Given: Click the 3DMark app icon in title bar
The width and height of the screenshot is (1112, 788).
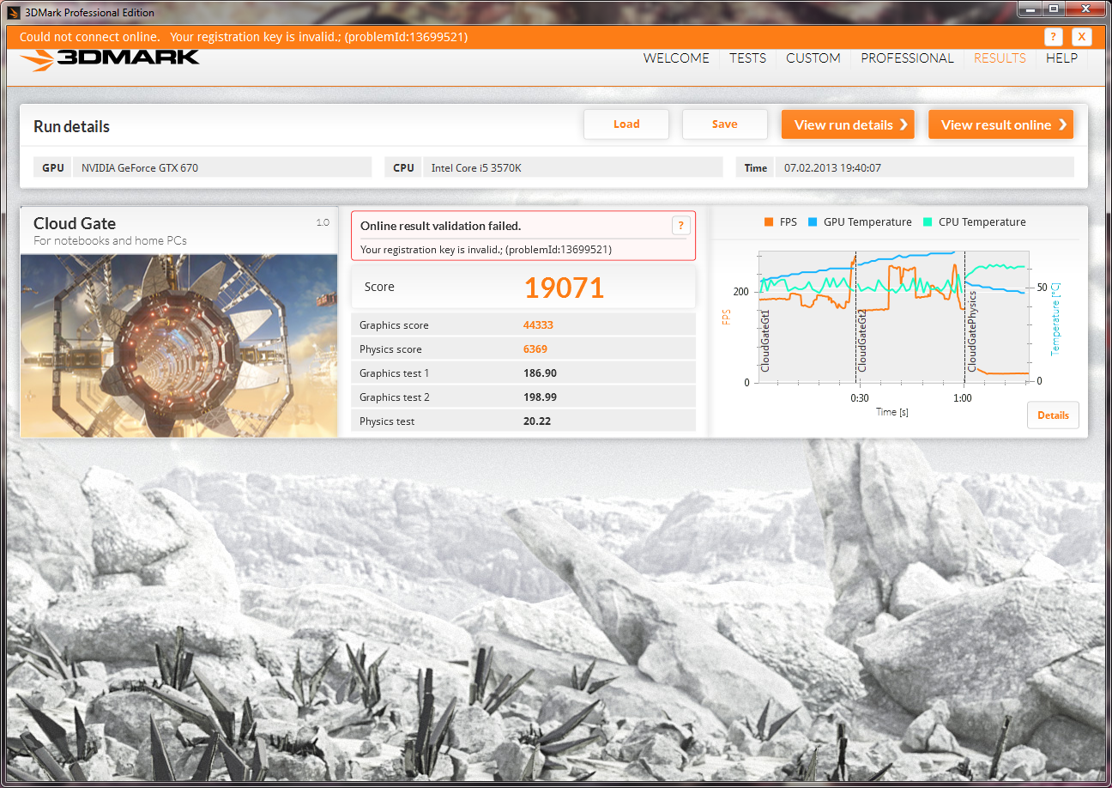Looking at the screenshot, I should pos(13,12).
